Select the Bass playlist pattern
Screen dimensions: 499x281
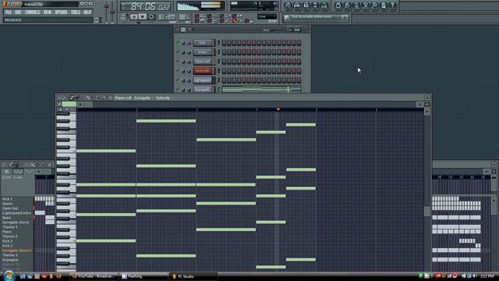(x=7, y=218)
